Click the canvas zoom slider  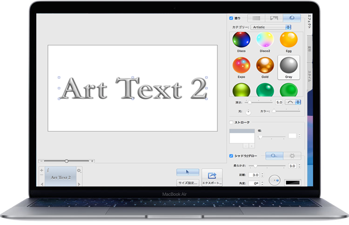pos(67,161)
